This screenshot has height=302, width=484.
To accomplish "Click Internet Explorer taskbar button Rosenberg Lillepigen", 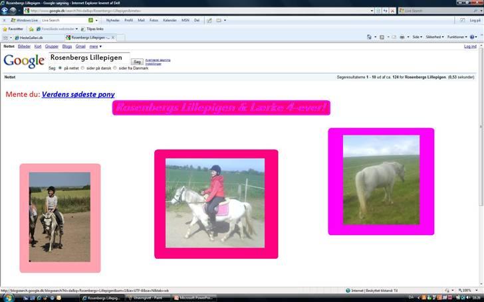I will pyautogui.click(x=102, y=298).
